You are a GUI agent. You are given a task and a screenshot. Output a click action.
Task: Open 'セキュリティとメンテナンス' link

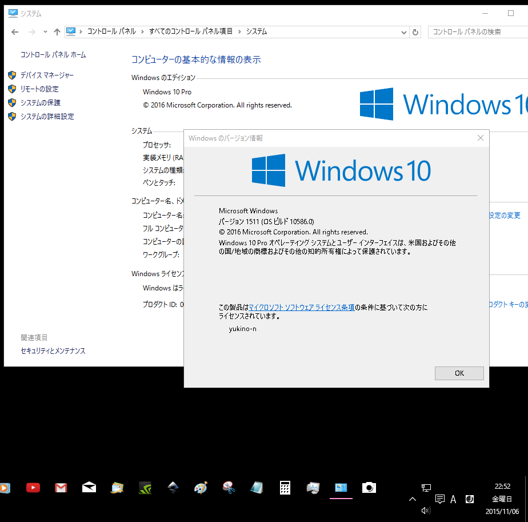click(53, 351)
